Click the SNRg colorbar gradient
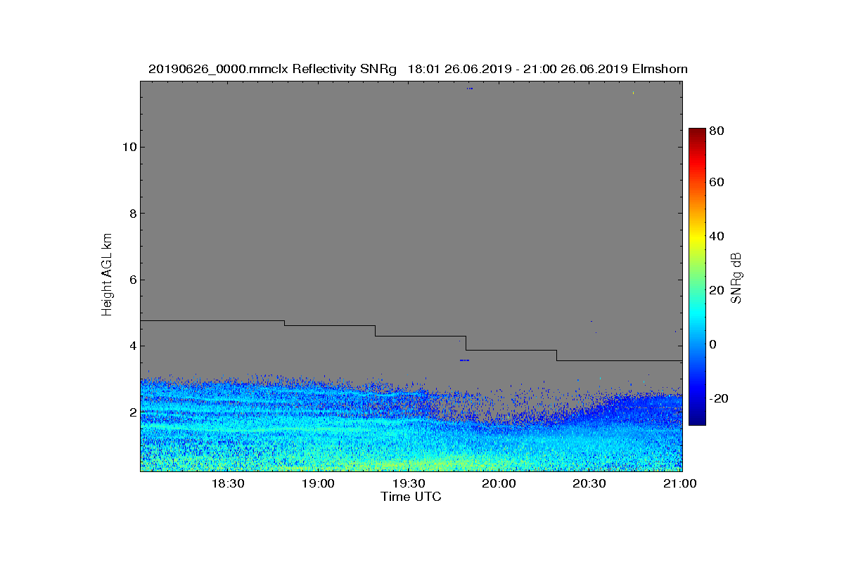 tap(697, 277)
